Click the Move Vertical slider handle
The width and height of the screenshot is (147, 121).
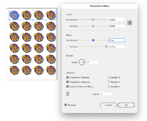pos(106,47)
